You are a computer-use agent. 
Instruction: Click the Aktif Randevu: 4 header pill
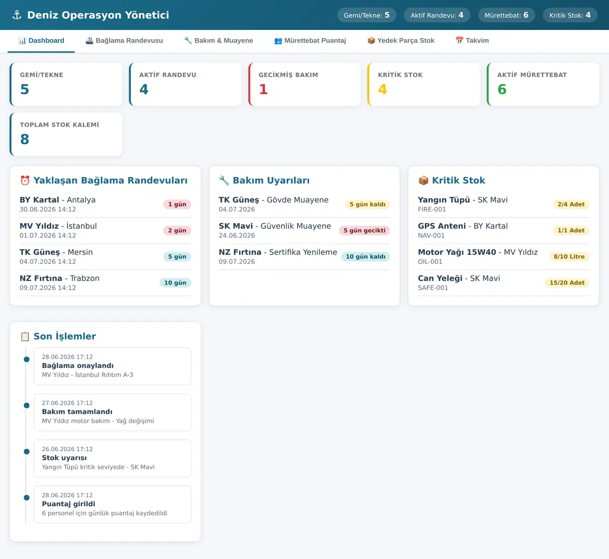(x=437, y=15)
